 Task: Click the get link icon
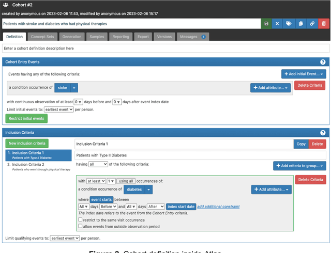pyautogui.click(x=312, y=24)
